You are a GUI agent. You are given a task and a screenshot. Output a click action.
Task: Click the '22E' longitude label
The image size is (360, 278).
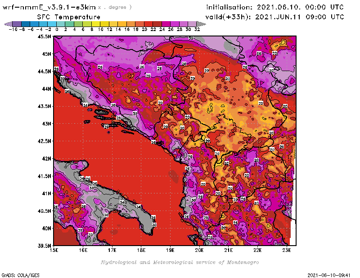click(257, 250)
